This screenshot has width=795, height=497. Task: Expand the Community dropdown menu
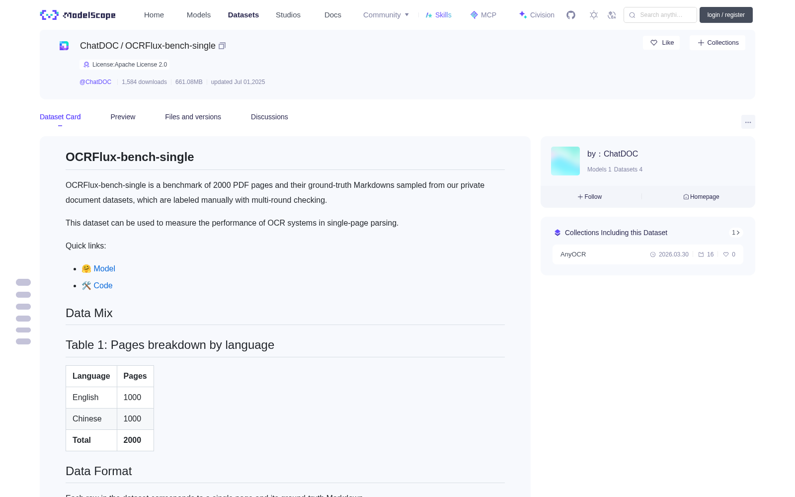coord(386,15)
